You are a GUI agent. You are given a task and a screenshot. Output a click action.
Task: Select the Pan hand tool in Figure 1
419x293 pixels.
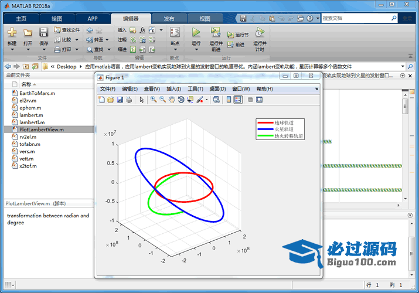[x=172, y=100]
